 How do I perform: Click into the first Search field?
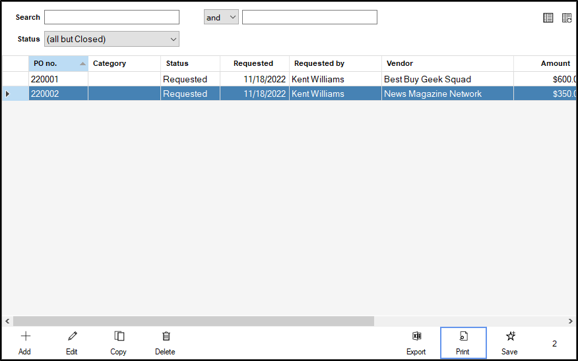(x=112, y=17)
